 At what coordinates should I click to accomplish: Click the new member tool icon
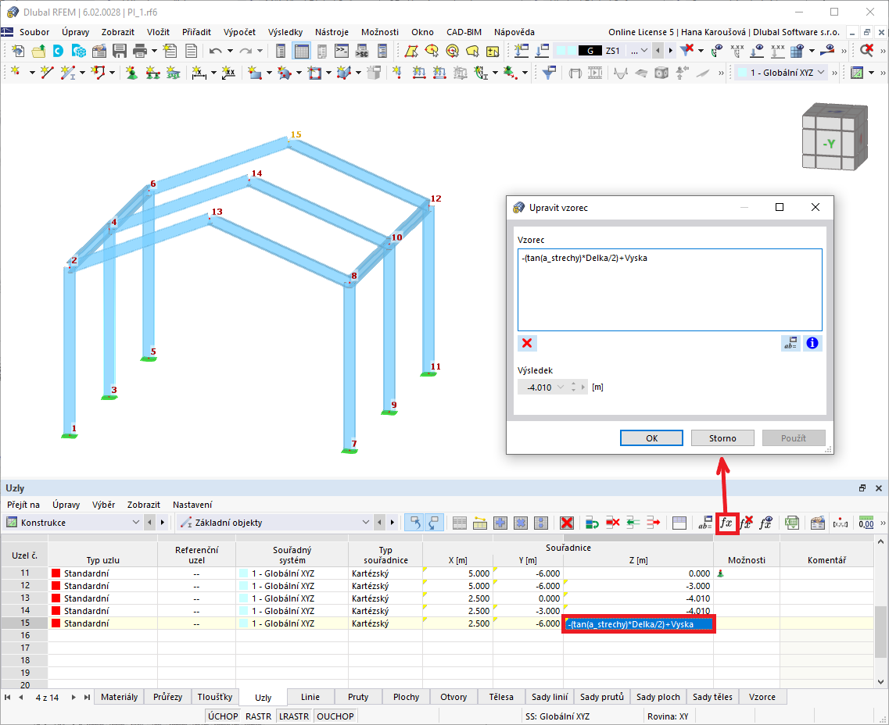pos(67,73)
